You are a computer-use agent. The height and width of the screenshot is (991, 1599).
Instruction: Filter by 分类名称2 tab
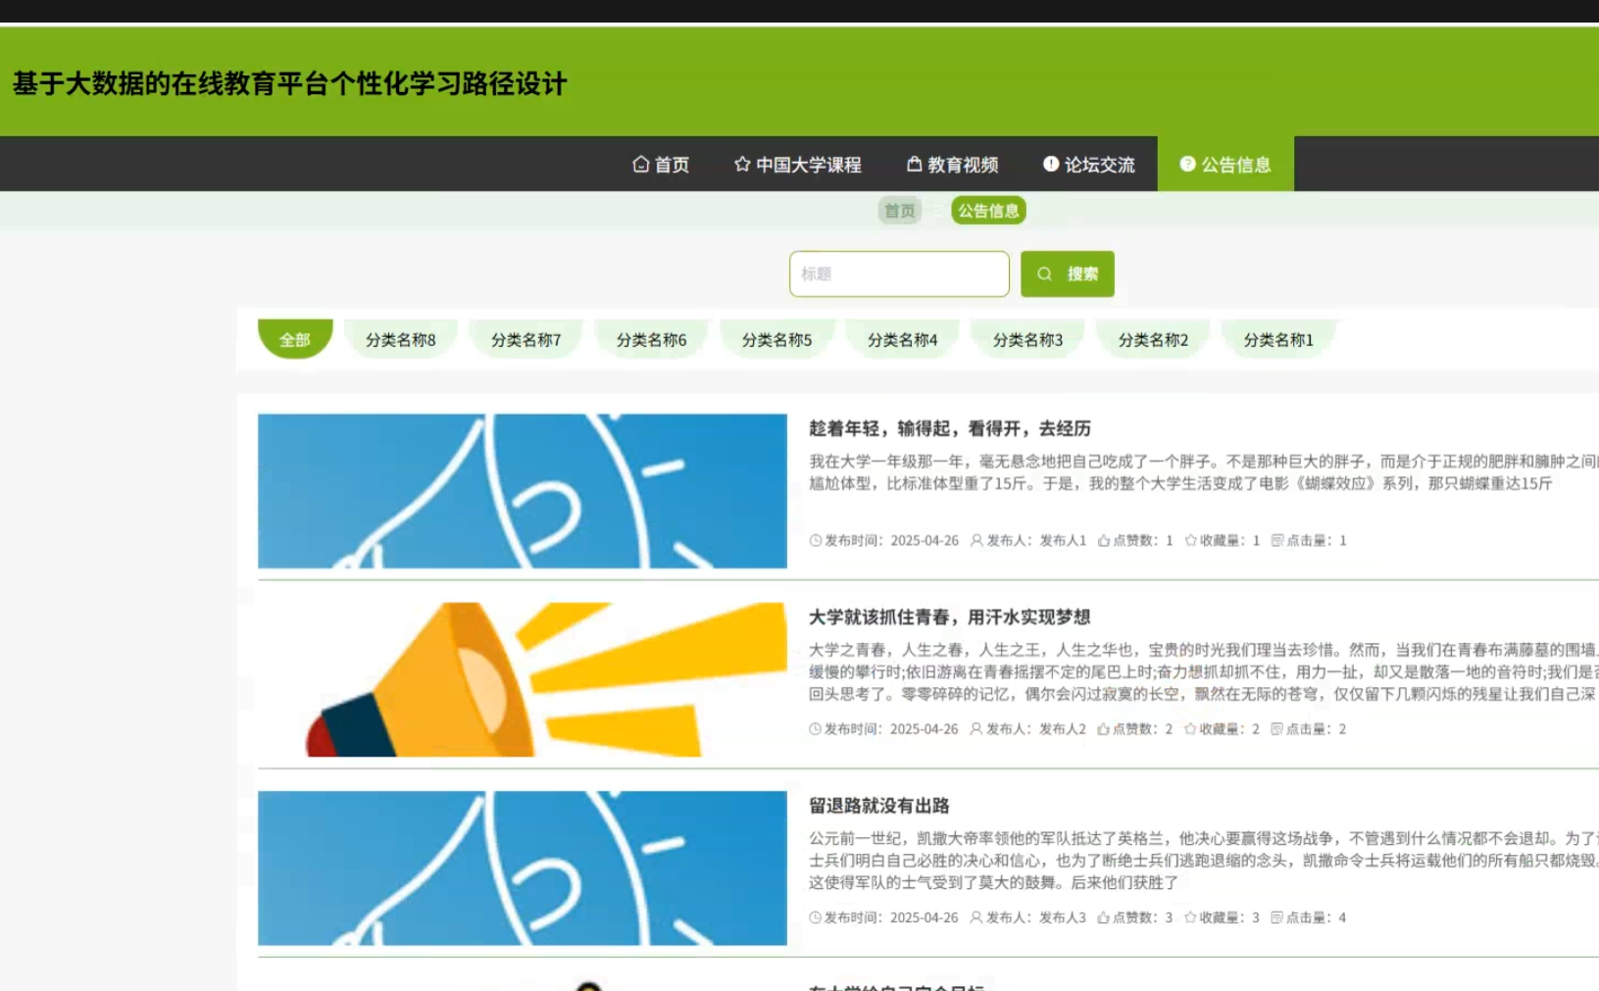click(1153, 339)
